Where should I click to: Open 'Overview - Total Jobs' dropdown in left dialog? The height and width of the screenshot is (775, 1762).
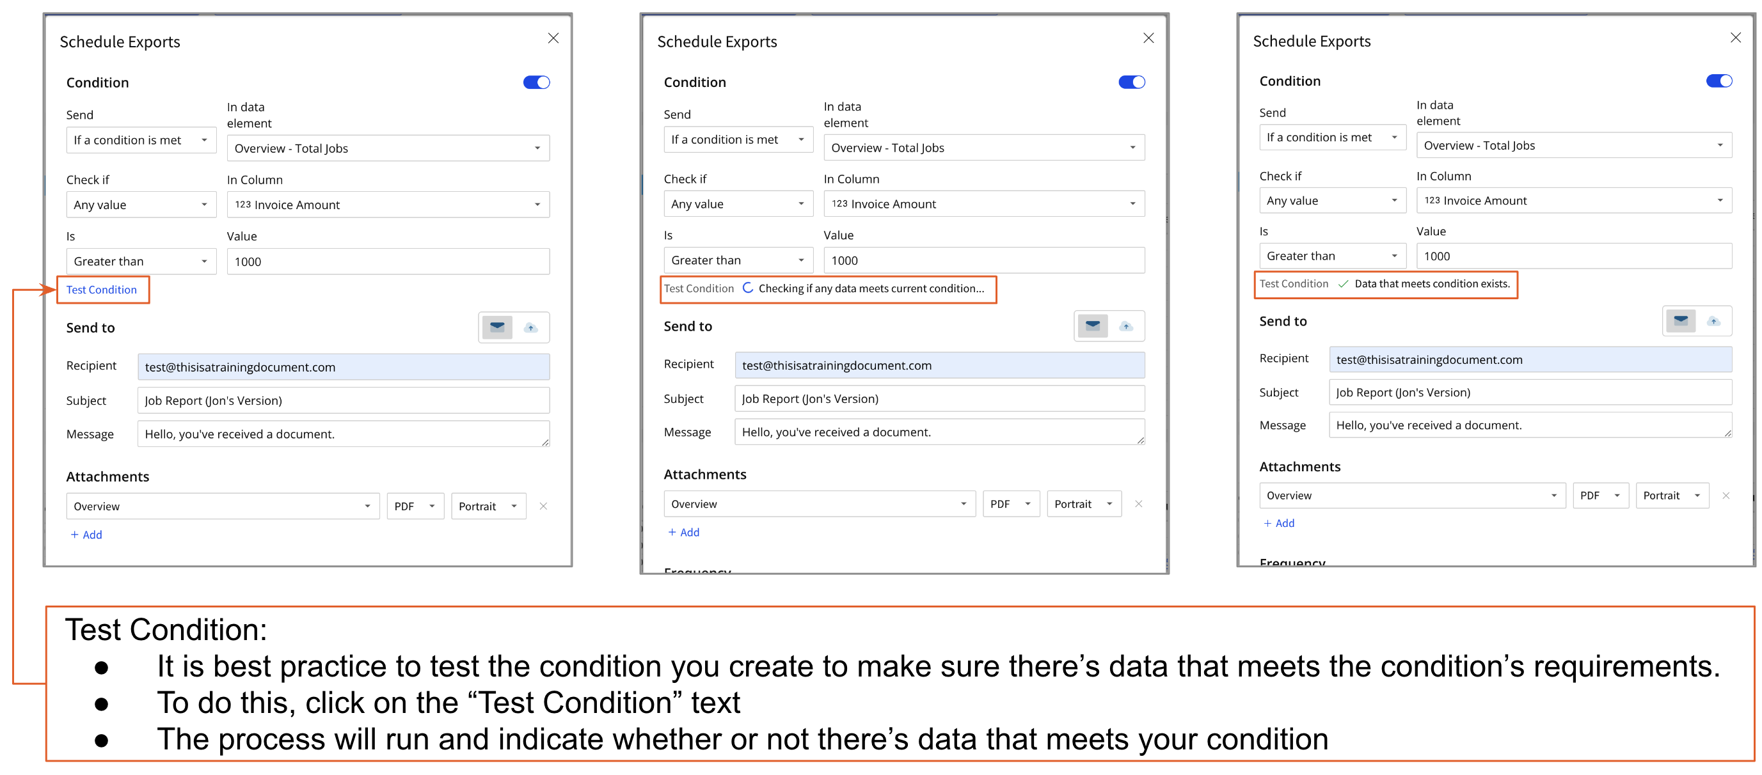pyautogui.click(x=388, y=148)
